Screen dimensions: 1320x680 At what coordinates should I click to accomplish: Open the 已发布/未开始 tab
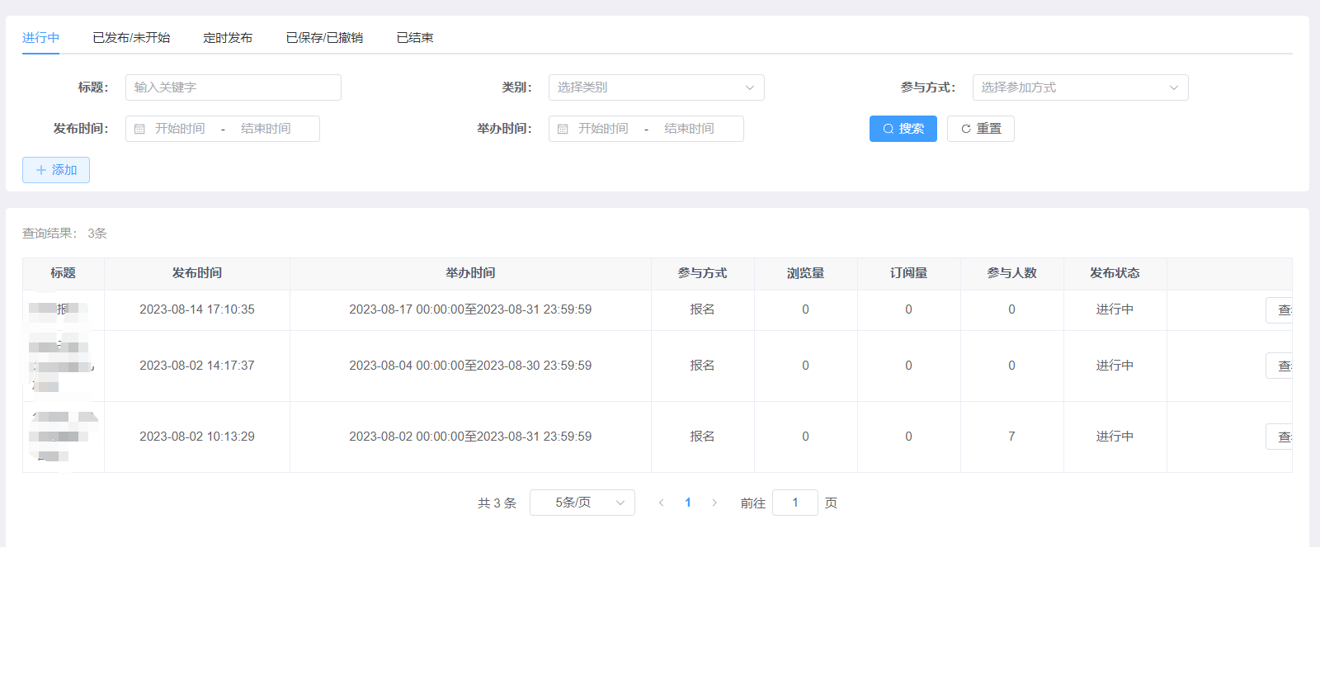(x=131, y=38)
